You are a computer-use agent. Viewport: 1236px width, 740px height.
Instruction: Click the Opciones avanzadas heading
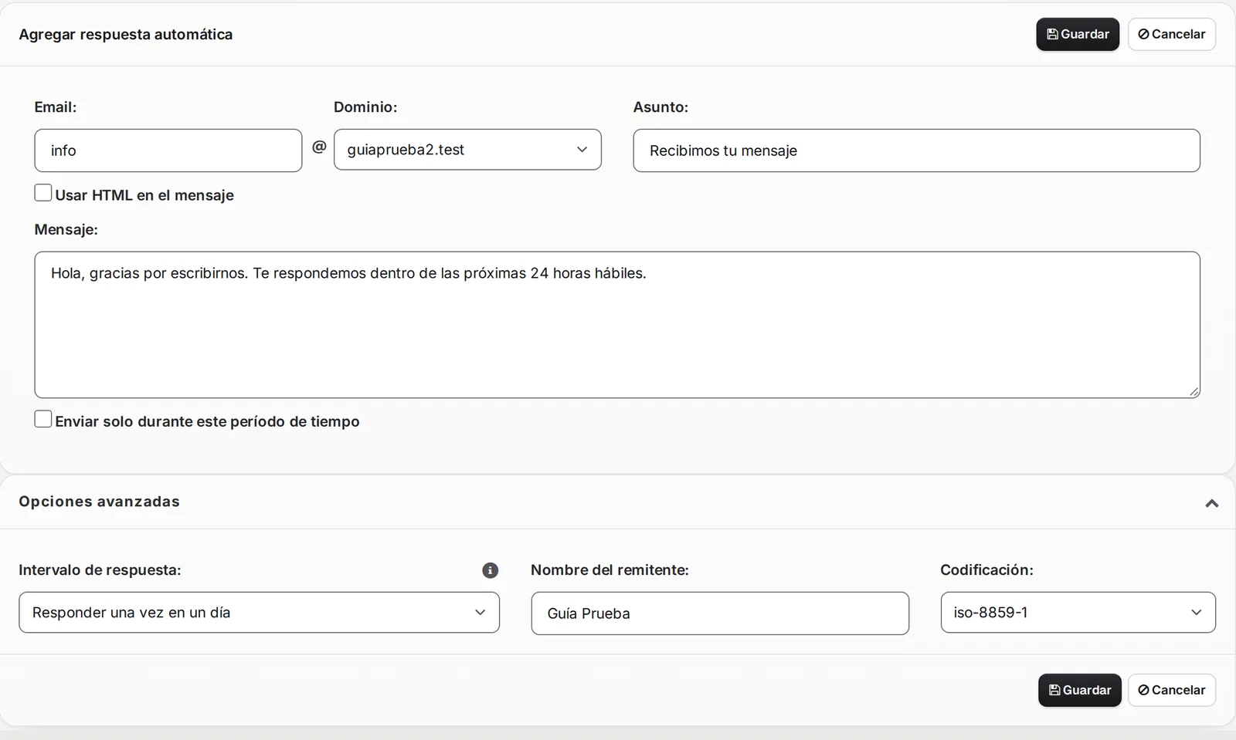pyautogui.click(x=99, y=502)
